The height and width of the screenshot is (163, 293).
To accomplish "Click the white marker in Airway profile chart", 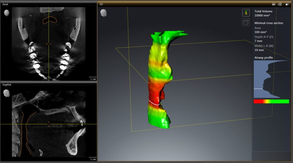I will point(258,88).
